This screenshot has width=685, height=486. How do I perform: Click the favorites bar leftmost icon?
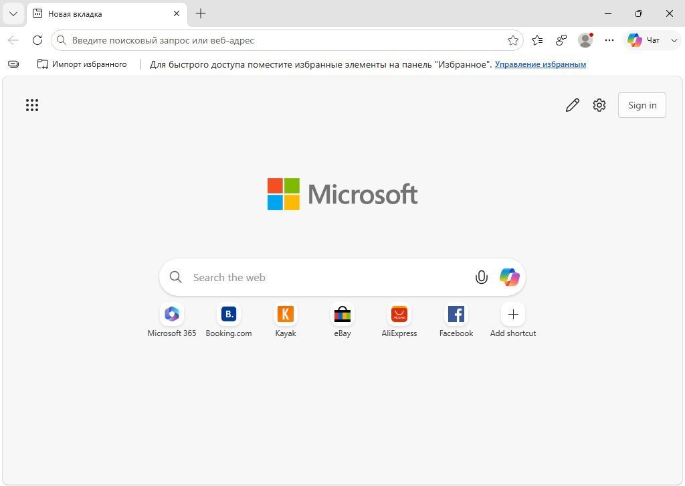pyautogui.click(x=13, y=64)
